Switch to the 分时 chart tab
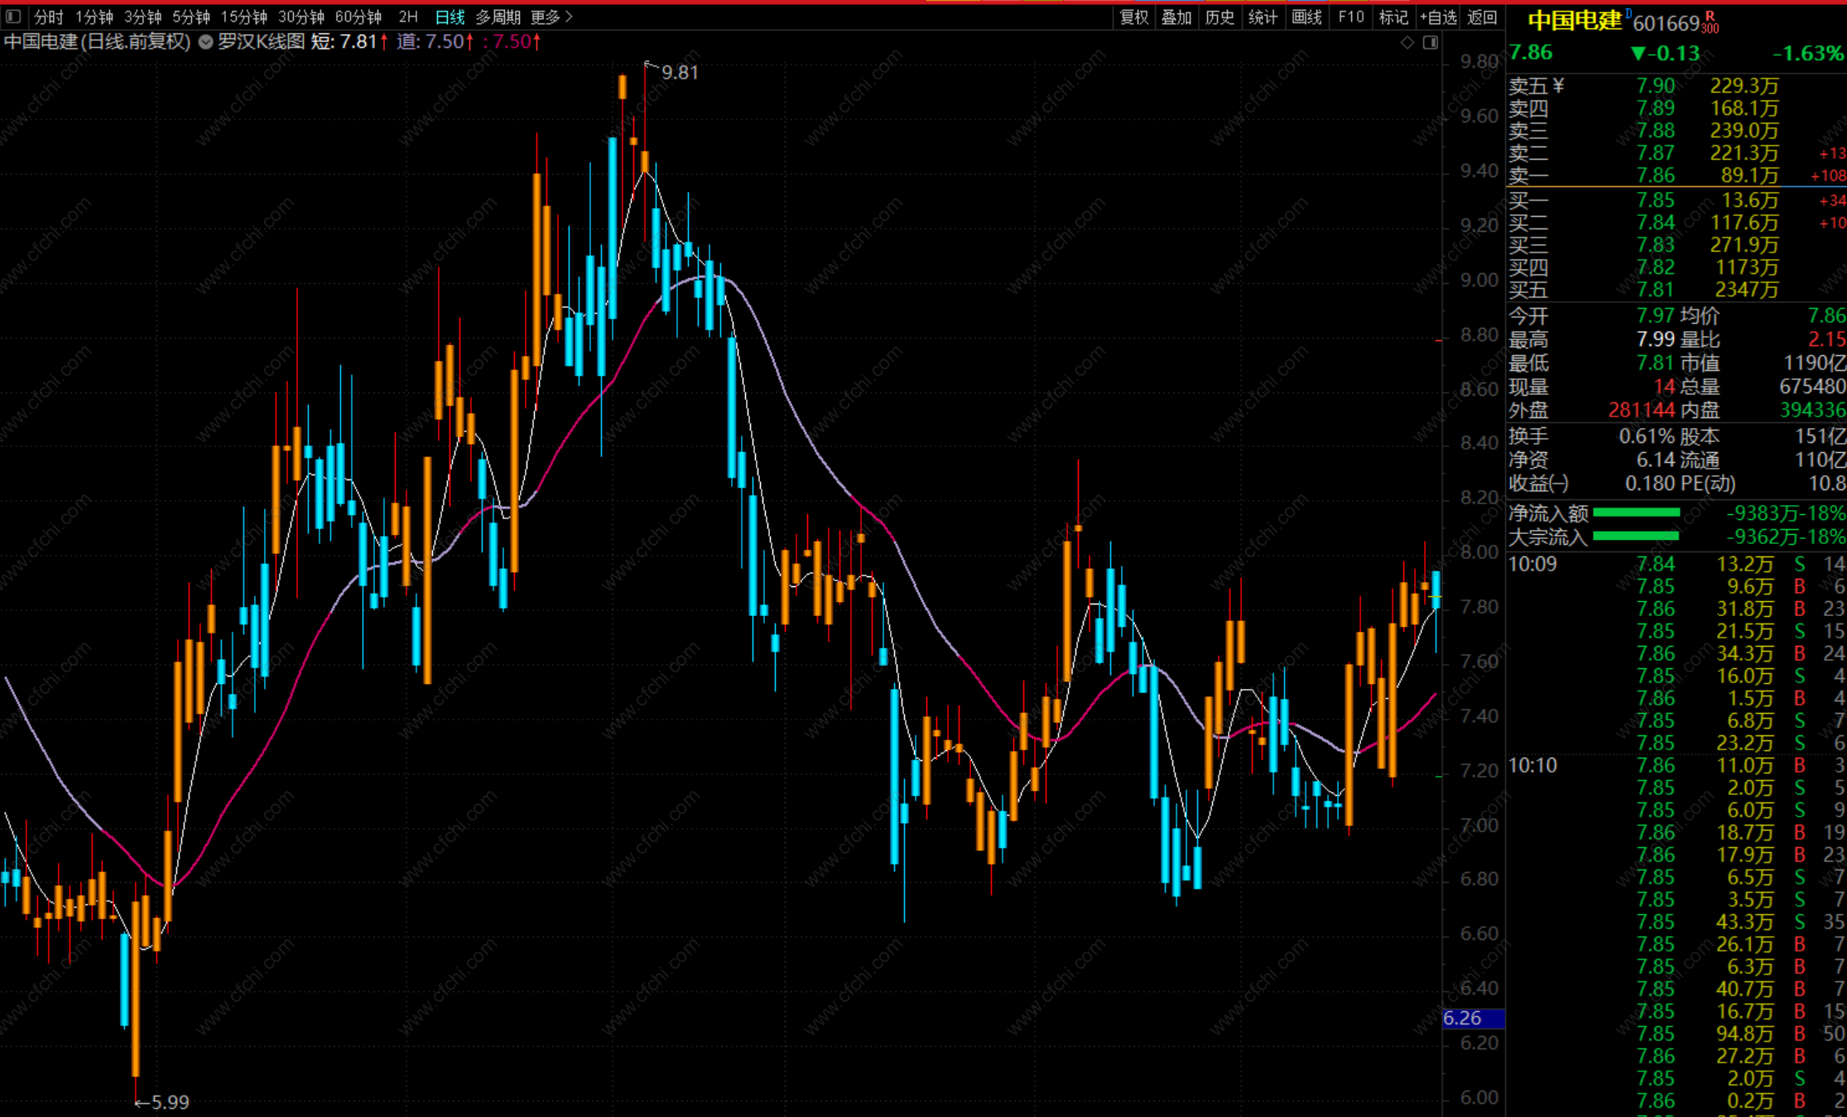This screenshot has height=1117, width=1847. pos(49,17)
